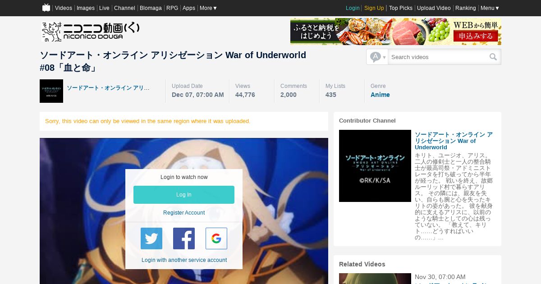This screenshot has height=284, width=541.
Task: Open uploader channel name beside avatar
Action: click(108, 88)
